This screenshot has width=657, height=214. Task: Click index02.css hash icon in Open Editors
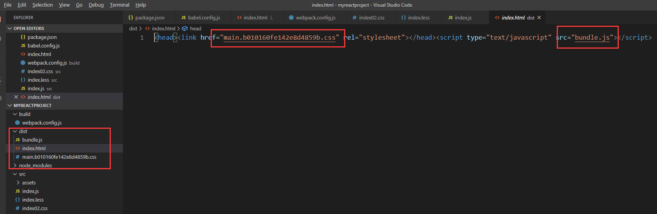pyautogui.click(x=23, y=71)
